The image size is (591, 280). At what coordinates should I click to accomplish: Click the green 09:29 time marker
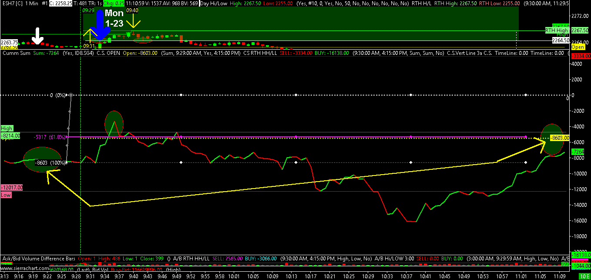[x=88, y=10]
